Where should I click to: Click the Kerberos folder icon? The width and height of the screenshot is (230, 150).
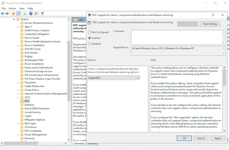click(x=22, y=105)
